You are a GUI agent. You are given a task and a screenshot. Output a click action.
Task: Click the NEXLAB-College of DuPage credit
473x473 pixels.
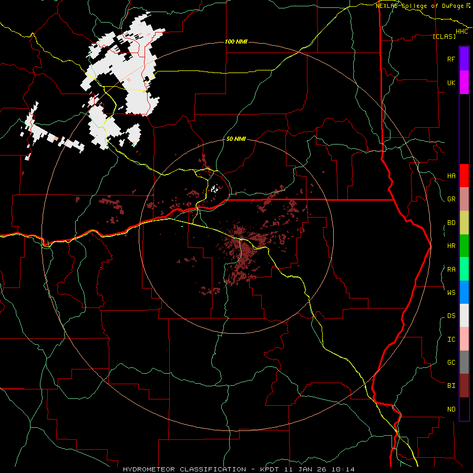tap(419, 6)
